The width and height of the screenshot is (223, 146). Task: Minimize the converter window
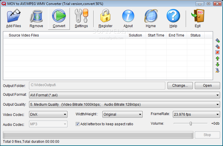pyautogui.click(x=200, y=4)
